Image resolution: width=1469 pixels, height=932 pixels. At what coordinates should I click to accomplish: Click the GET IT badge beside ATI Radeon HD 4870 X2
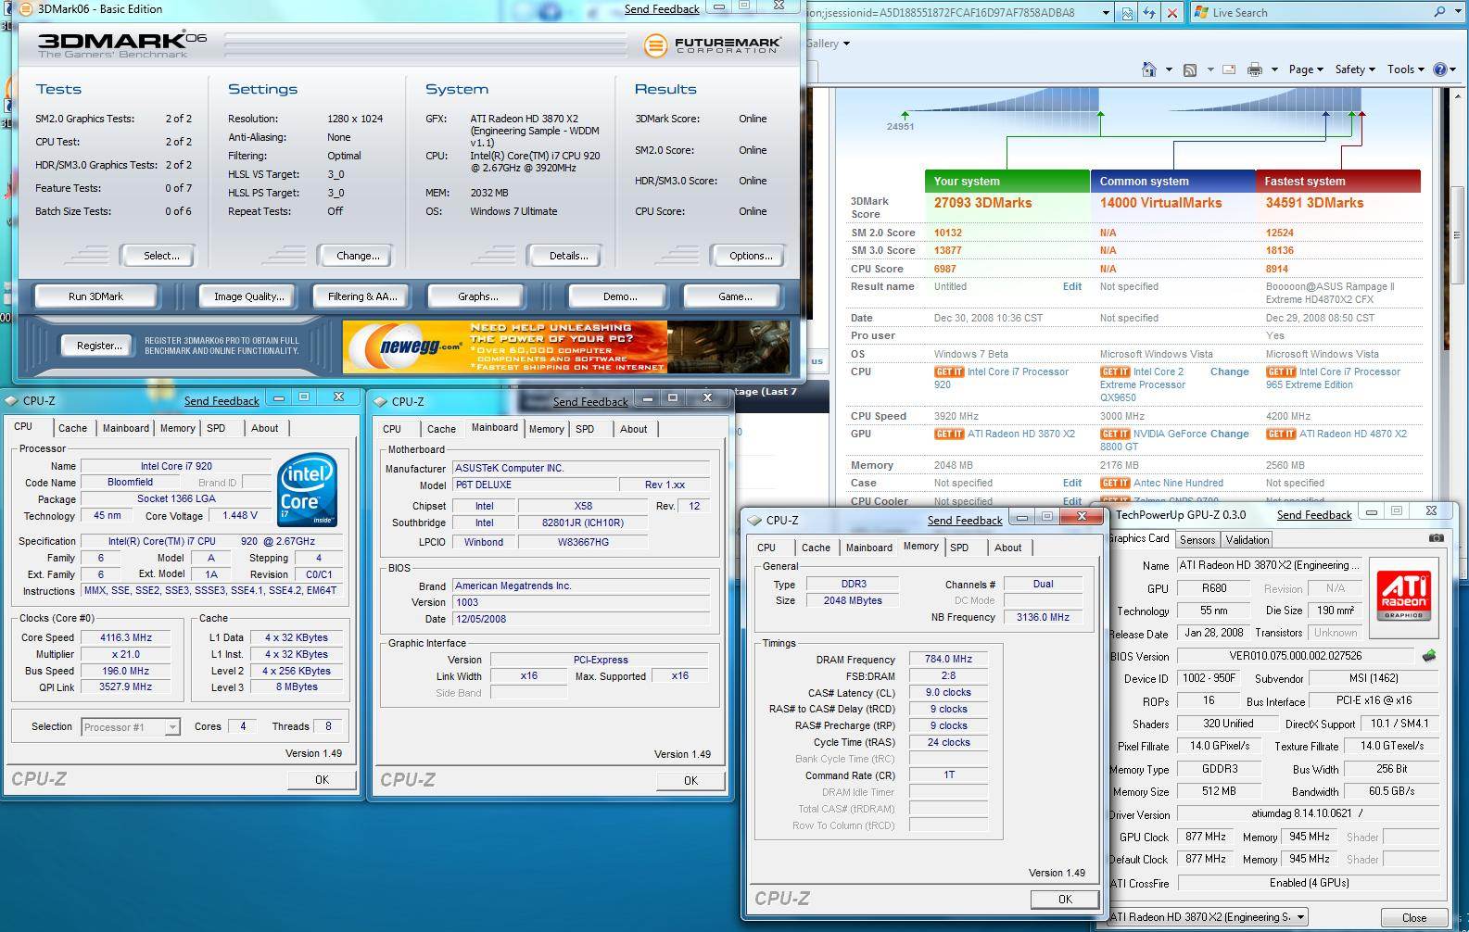click(1281, 434)
